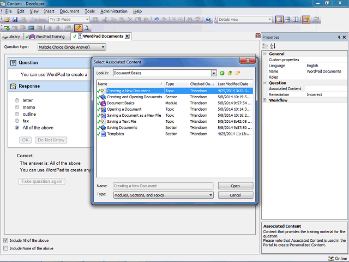
Task: Select the 'fax' radio button
Action: [17, 121]
